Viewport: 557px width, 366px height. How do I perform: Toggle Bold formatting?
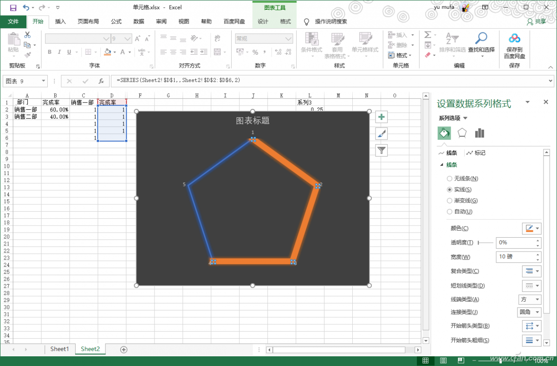50,52
